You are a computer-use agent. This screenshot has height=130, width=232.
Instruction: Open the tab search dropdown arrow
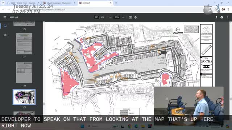click(3, 3)
